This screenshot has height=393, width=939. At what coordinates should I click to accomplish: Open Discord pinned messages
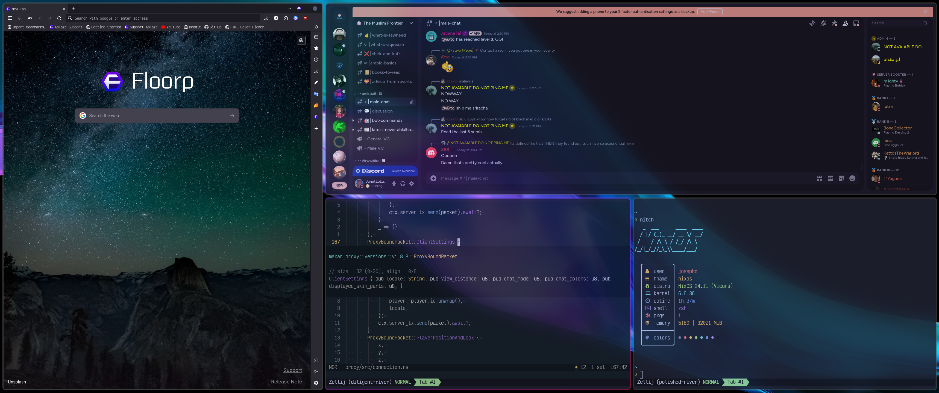coord(834,23)
